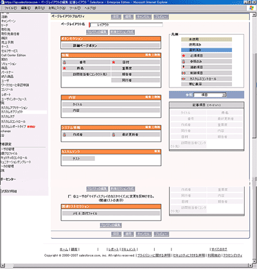Click the ページレイアウト名 text field
Image resolution: width=257 pixels, height=269 pixels.
pos(126,24)
